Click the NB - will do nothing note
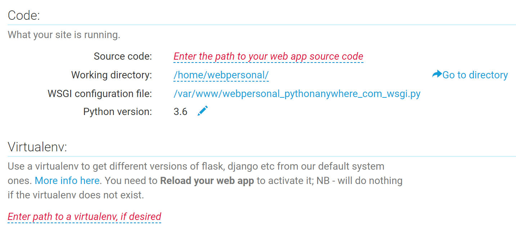This screenshot has width=516, height=225. pos(359,180)
